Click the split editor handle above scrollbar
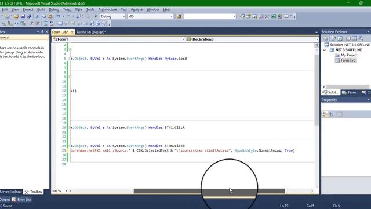Viewport: 371px width, 209px height. 317,45
